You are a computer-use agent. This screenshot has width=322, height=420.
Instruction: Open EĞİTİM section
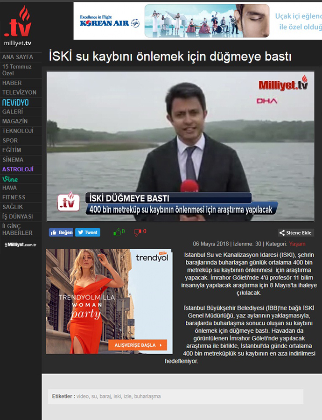pyautogui.click(x=12, y=150)
